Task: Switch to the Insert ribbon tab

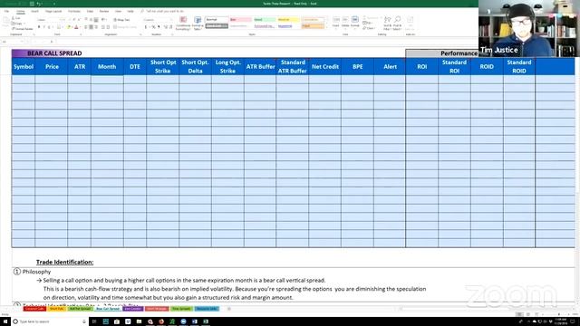Action: point(34,12)
